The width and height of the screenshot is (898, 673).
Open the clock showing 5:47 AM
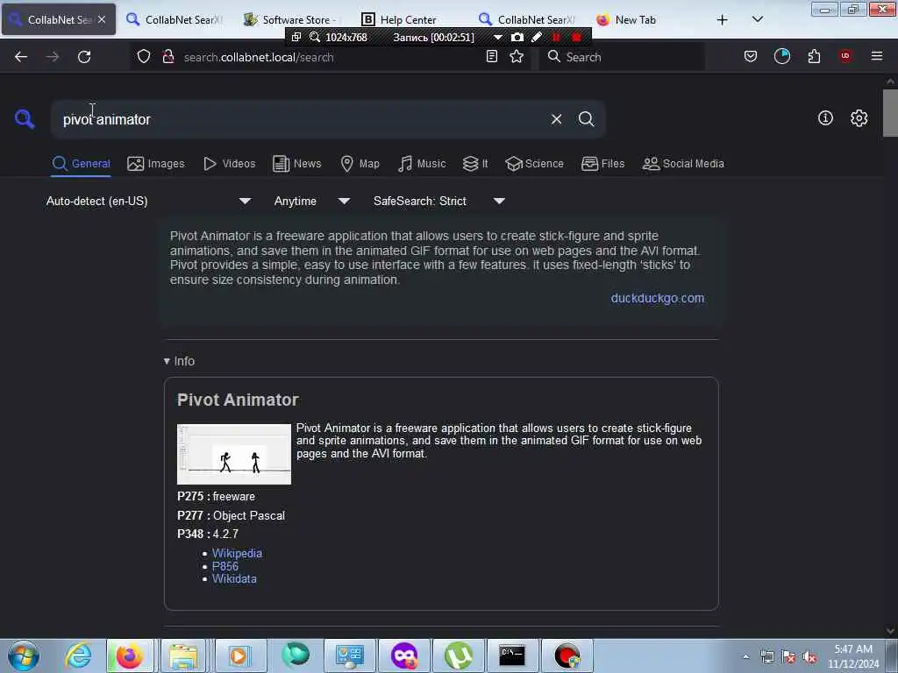click(853, 656)
